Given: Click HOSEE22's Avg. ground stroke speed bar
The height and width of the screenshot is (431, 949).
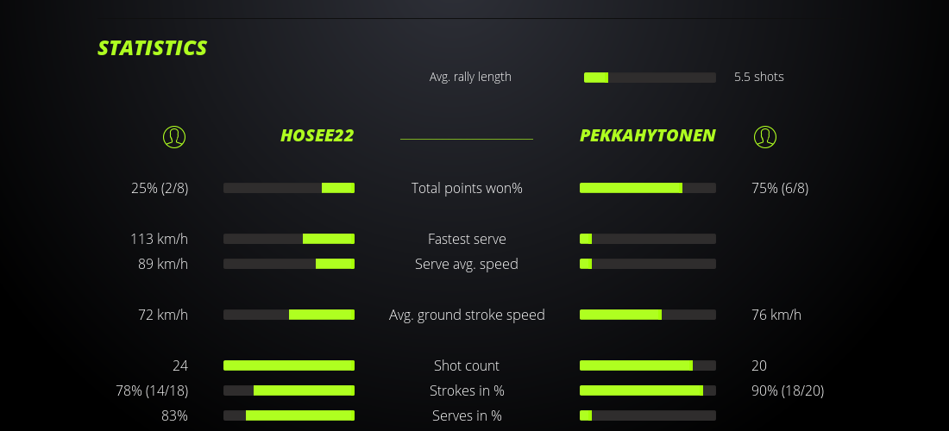Looking at the screenshot, I should (289, 315).
